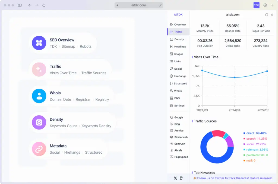Toggle the browser sidebar icon
This screenshot has width=278, height=184.
click(x=20, y=5)
